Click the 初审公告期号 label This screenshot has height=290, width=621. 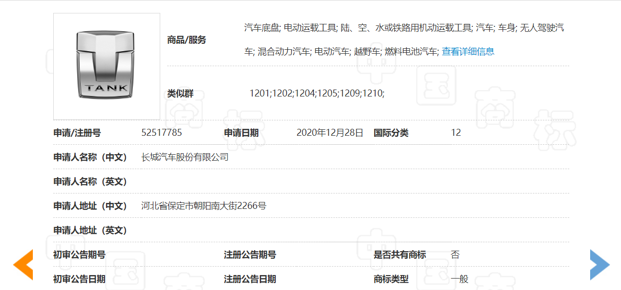coord(79,255)
